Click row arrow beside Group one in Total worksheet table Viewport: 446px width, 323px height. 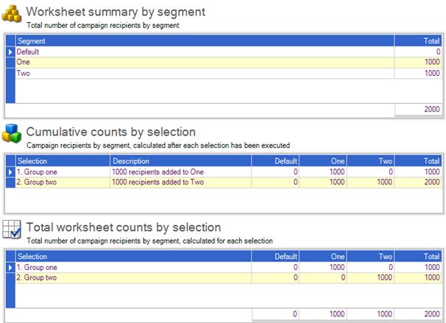pyautogui.click(x=10, y=267)
